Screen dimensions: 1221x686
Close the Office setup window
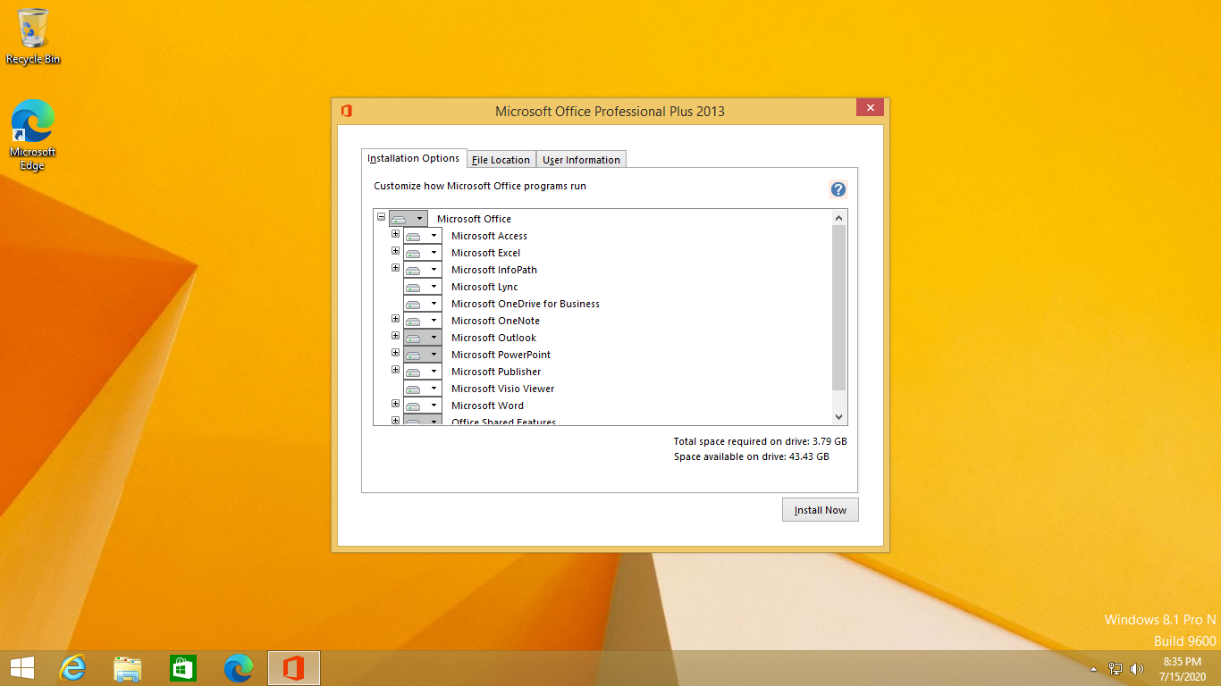pyautogui.click(x=870, y=108)
